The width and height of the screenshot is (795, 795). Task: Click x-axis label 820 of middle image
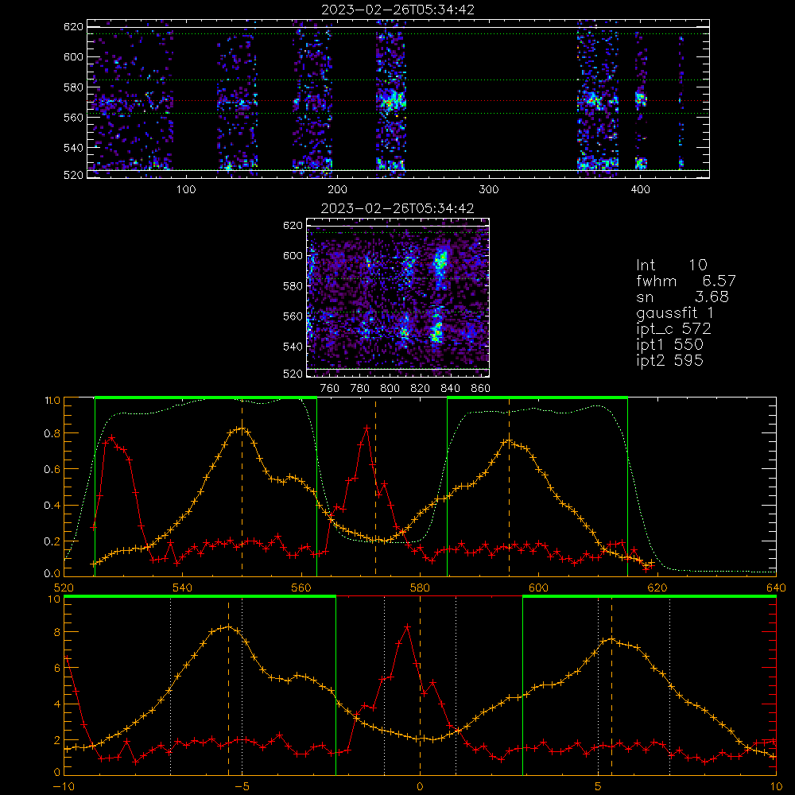pyautogui.click(x=421, y=389)
